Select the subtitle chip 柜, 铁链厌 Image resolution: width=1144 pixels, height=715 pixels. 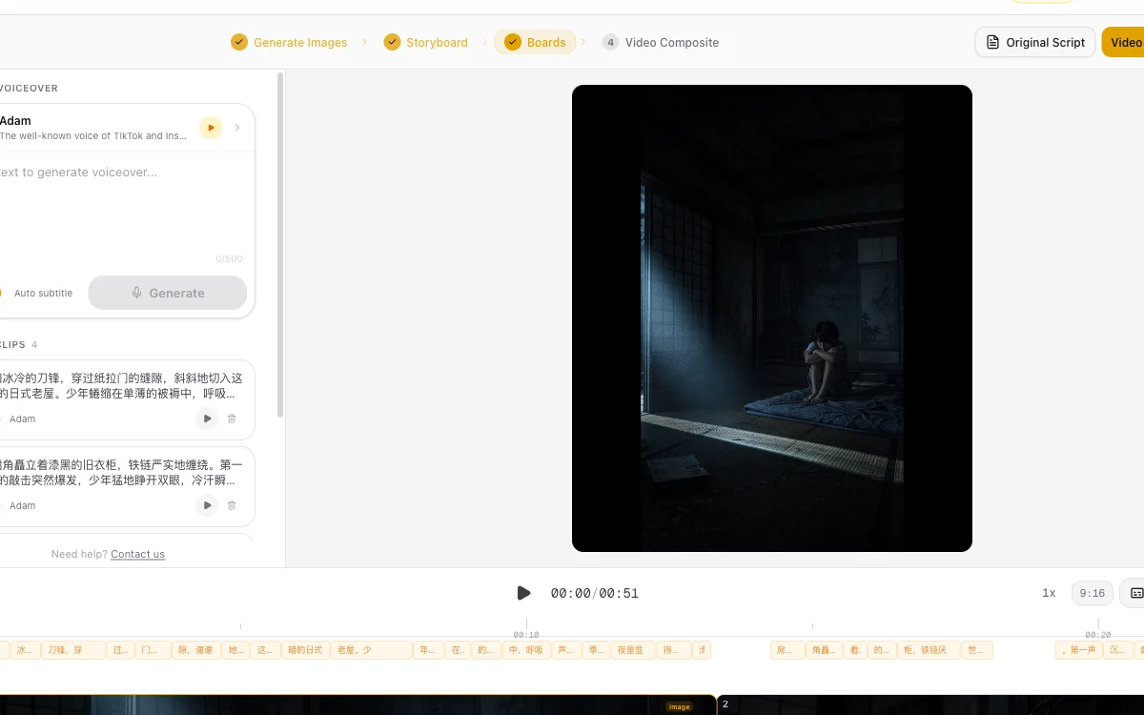pyautogui.click(x=928, y=650)
